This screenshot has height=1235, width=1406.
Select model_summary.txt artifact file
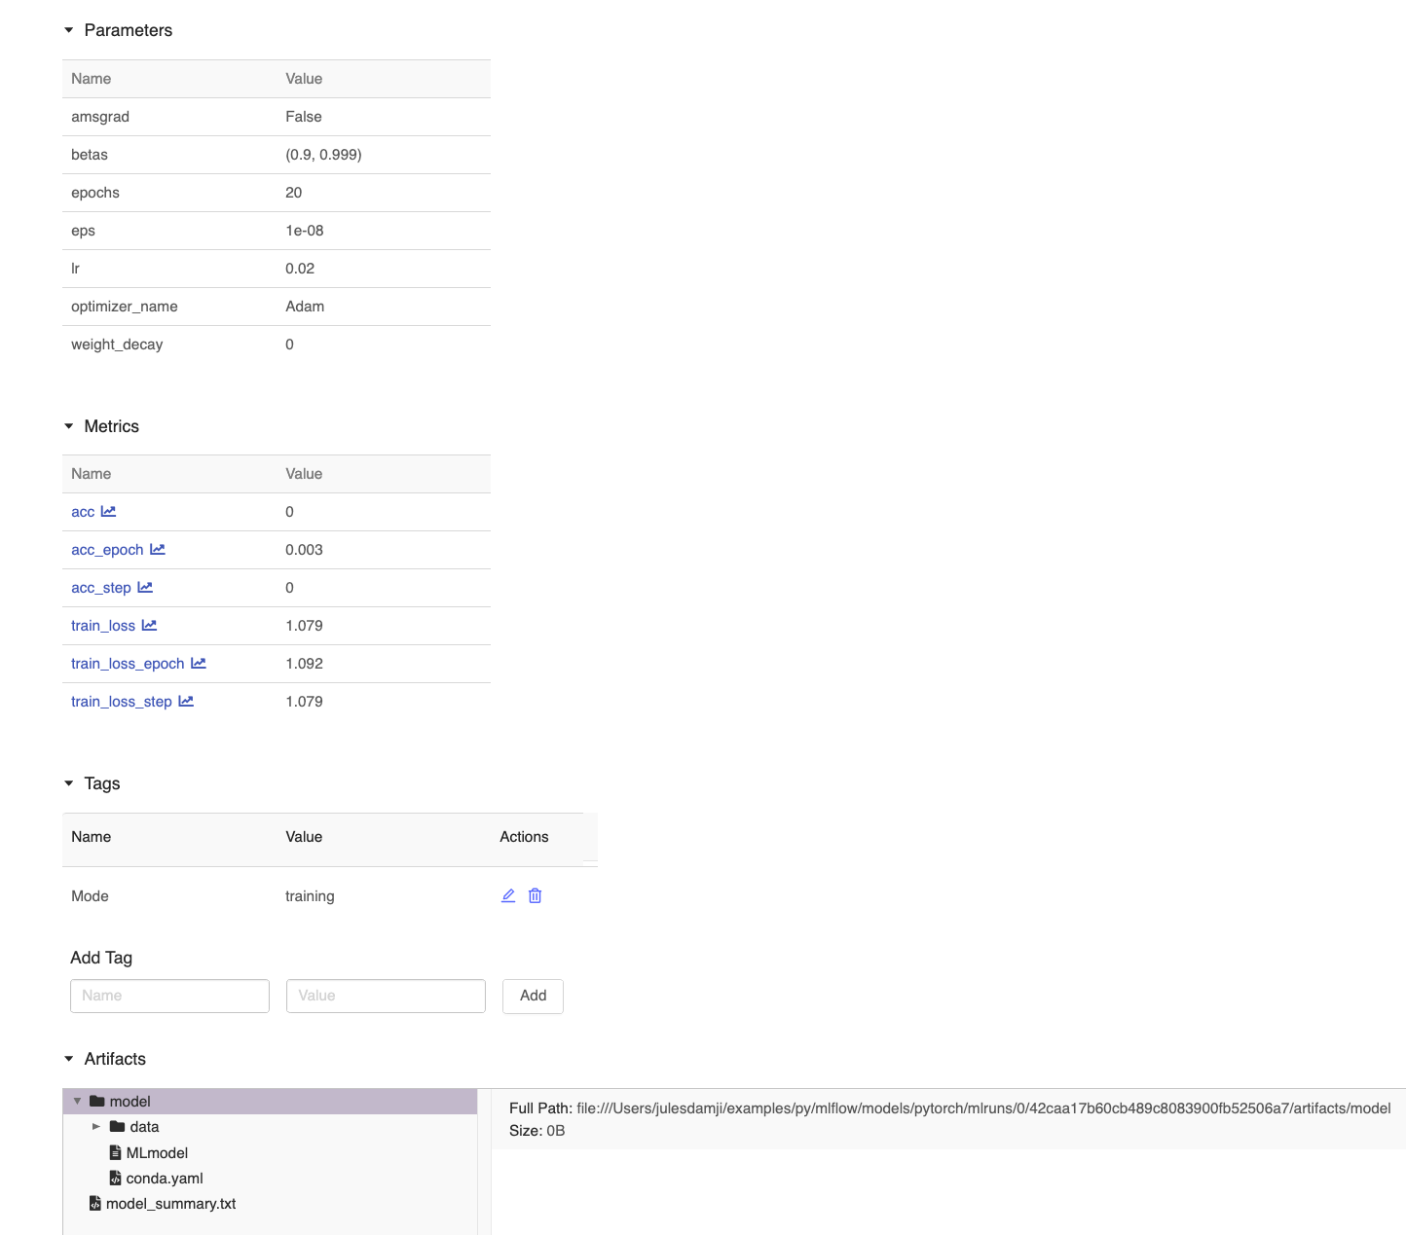coord(170,1204)
